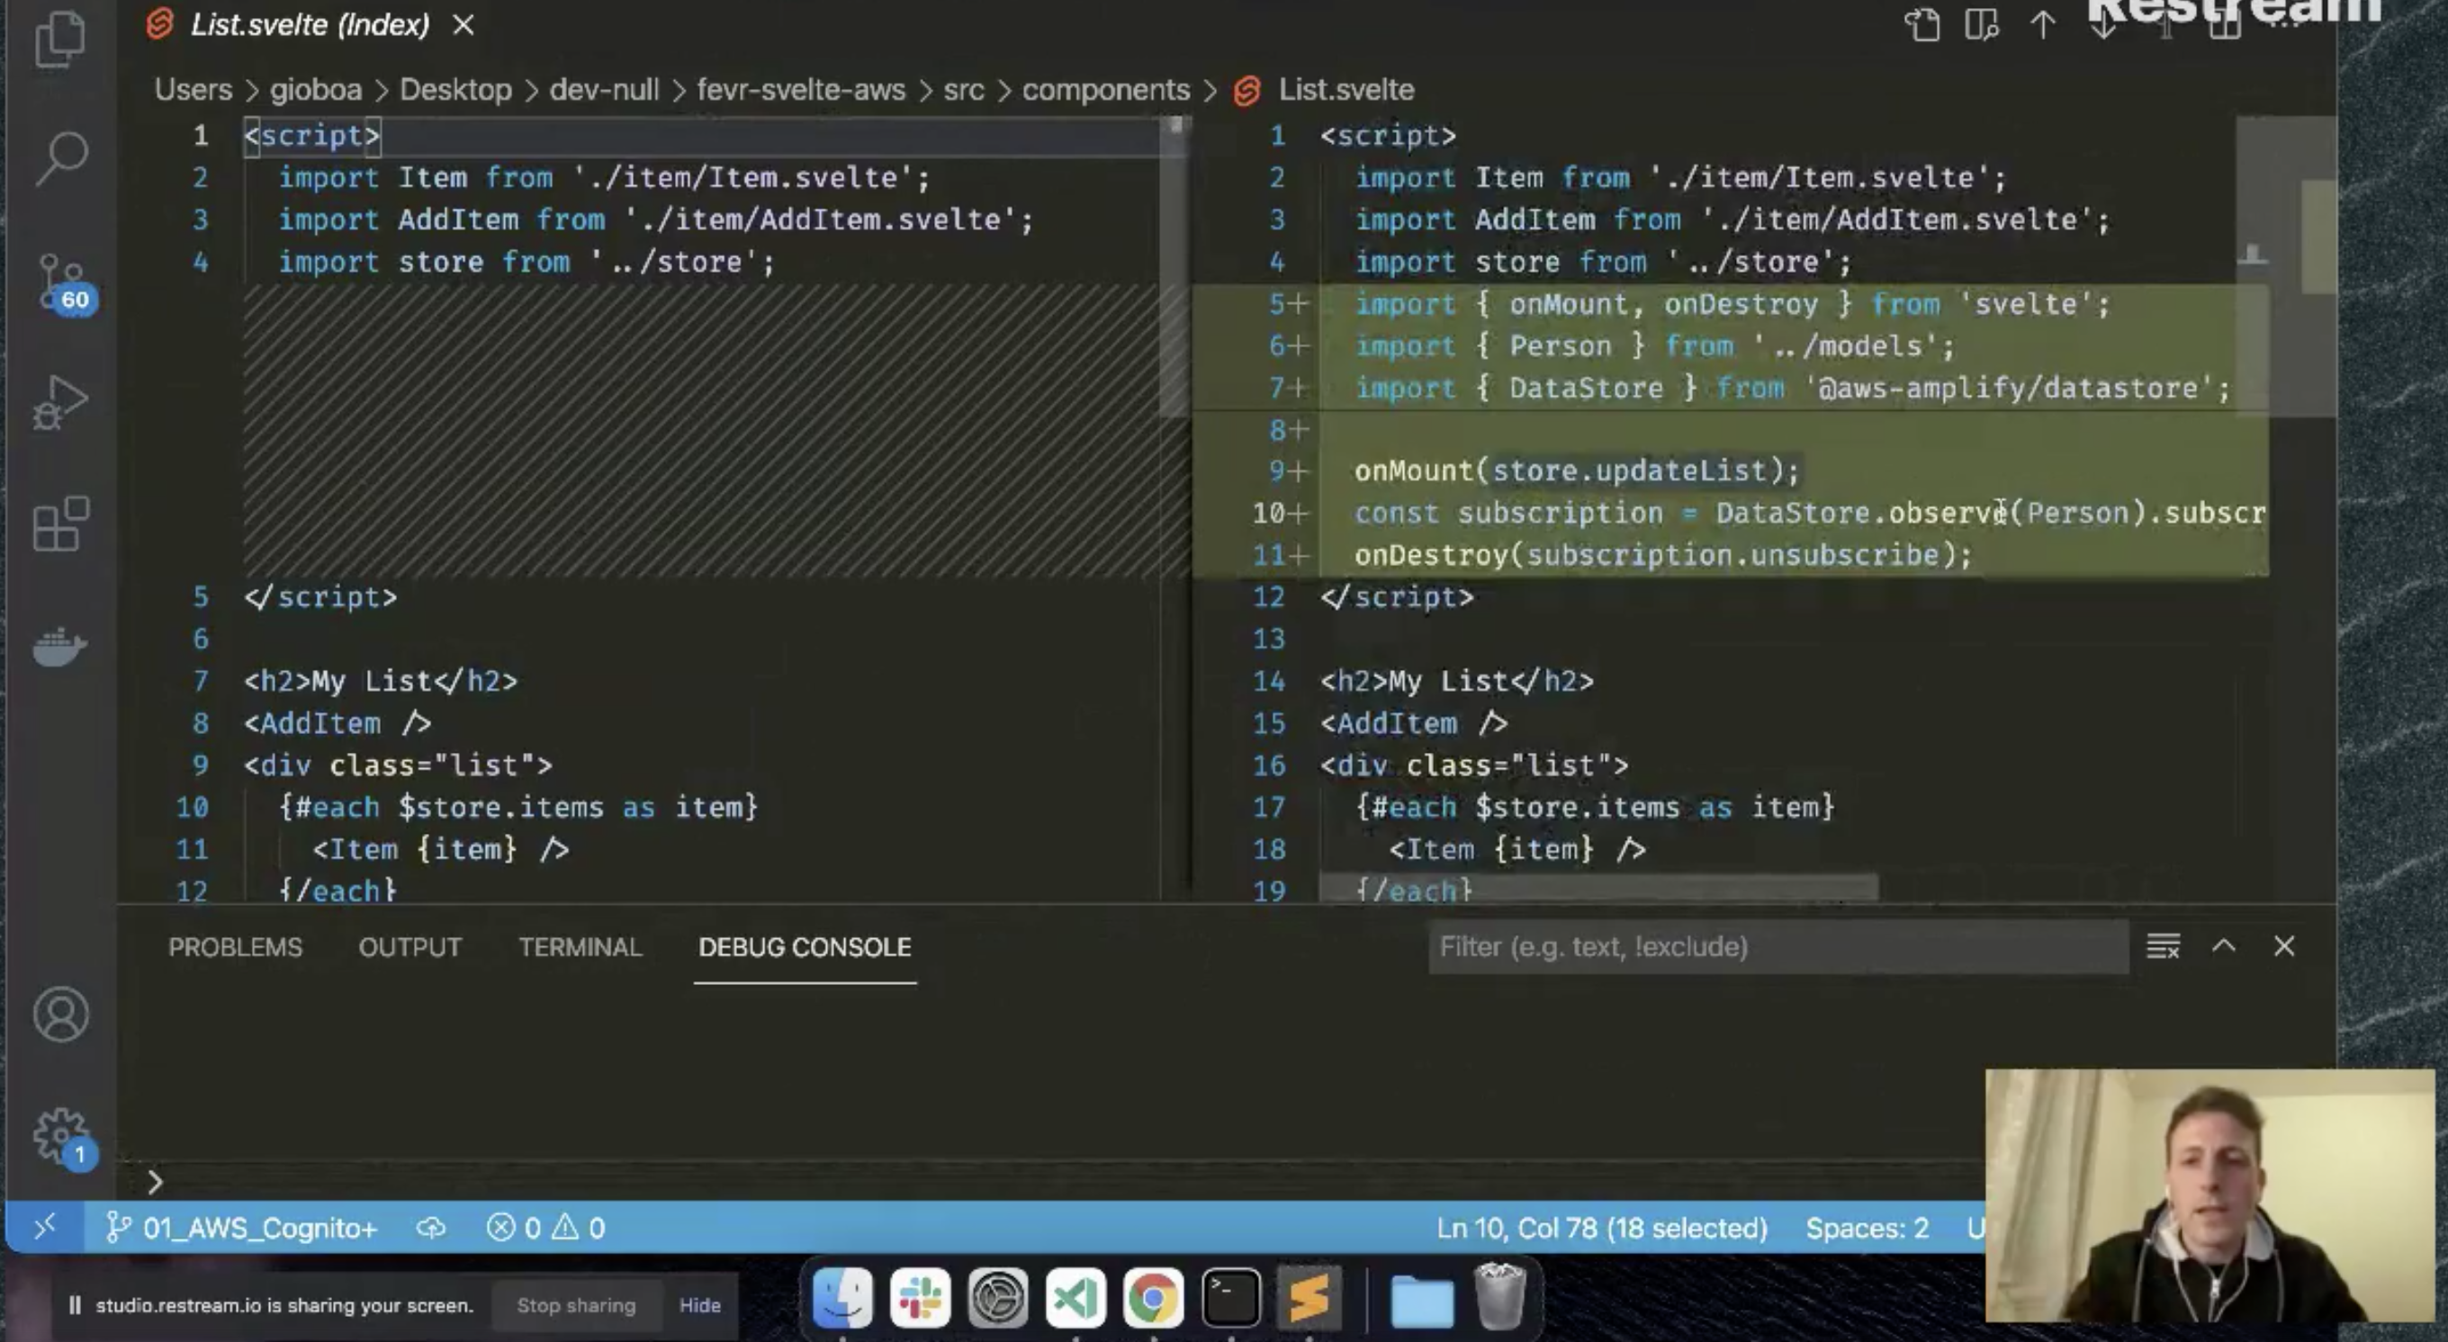The height and width of the screenshot is (1342, 2448).
Task: Open the Manage gear icon
Action: pyautogui.click(x=63, y=1137)
